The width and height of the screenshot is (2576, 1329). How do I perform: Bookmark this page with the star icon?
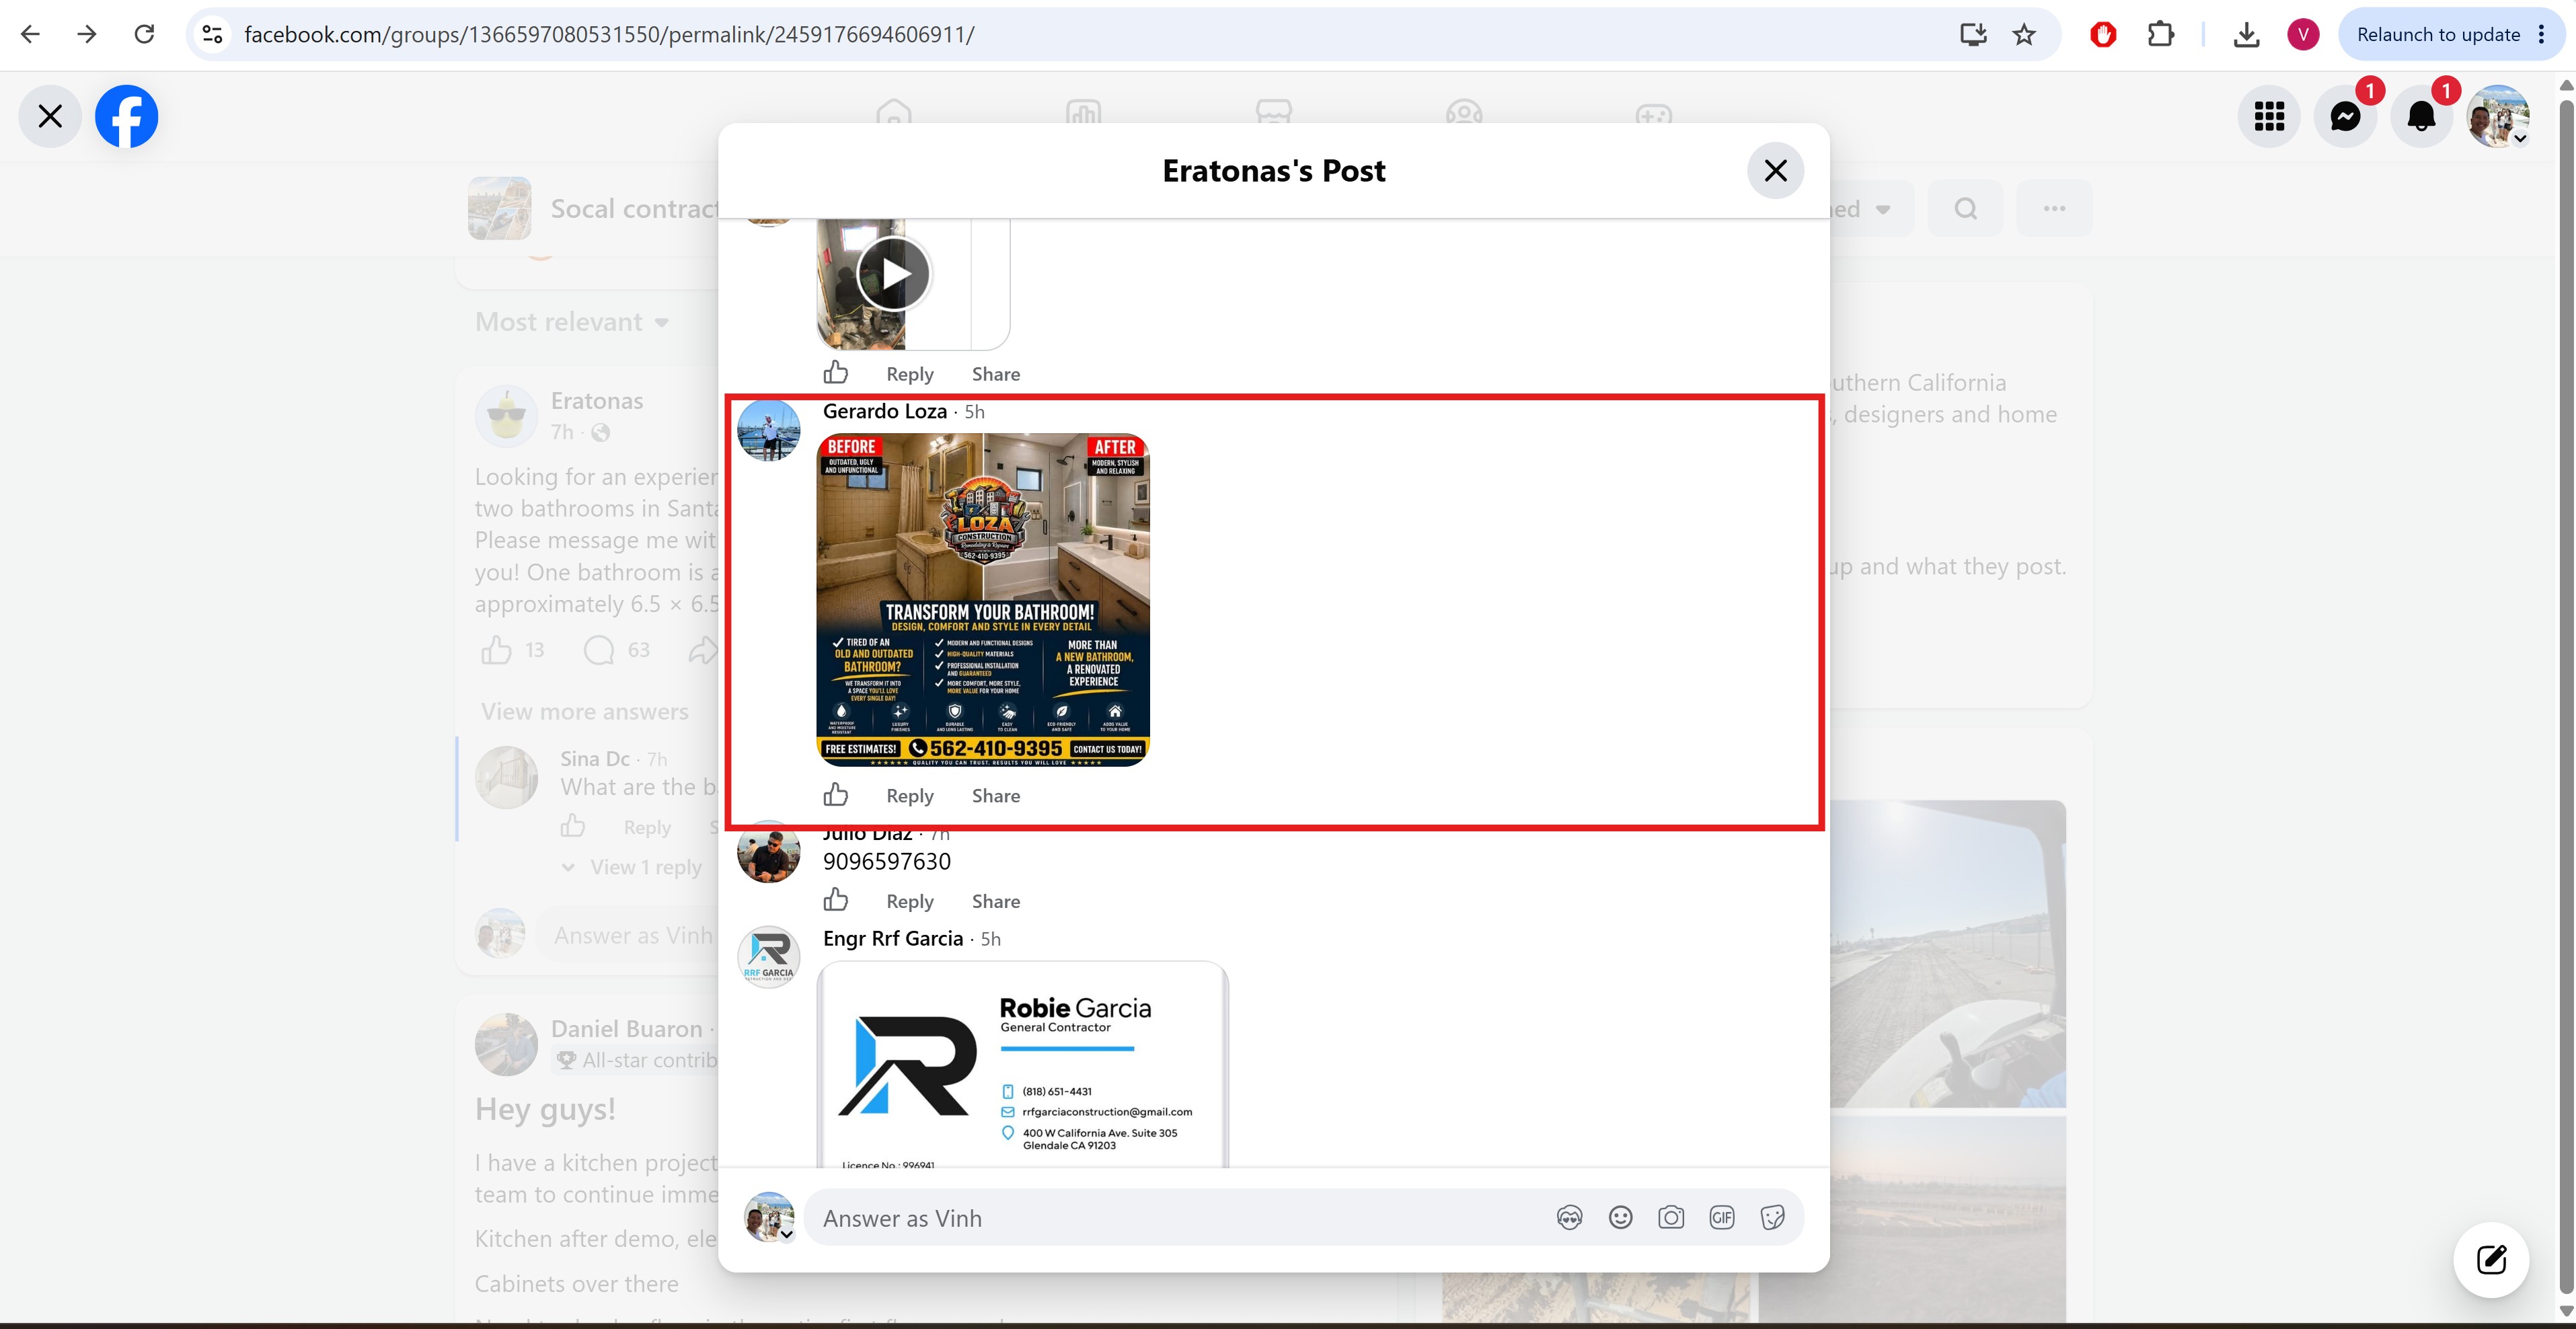[2024, 35]
